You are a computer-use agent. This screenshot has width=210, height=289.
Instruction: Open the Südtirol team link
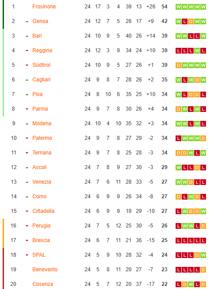(x=41, y=65)
